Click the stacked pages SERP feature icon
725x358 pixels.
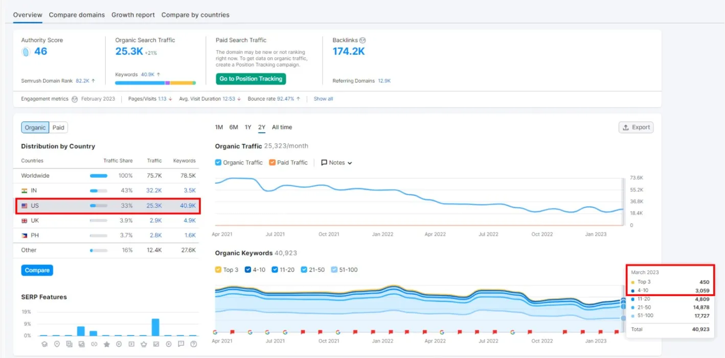click(x=69, y=344)
